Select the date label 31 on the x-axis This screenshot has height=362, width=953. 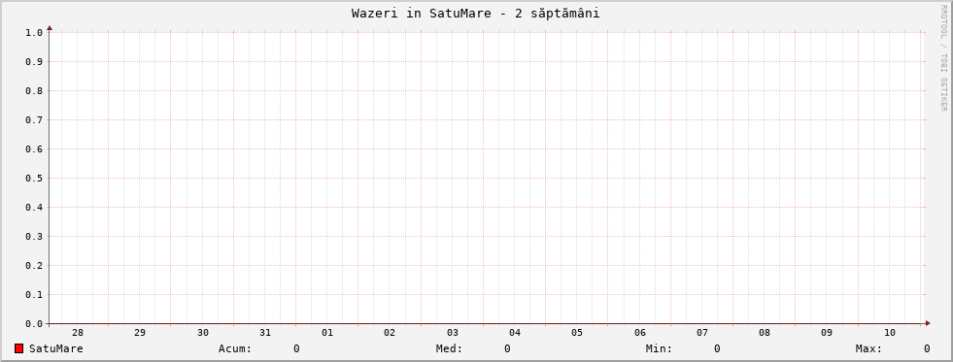(265, 333)
